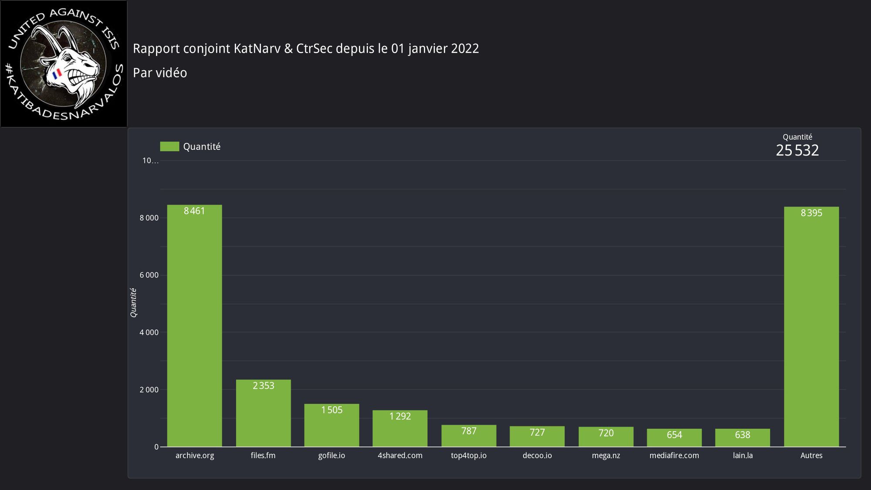Select the Autres bar
871x490 pixels.
(x=811, y=327)
